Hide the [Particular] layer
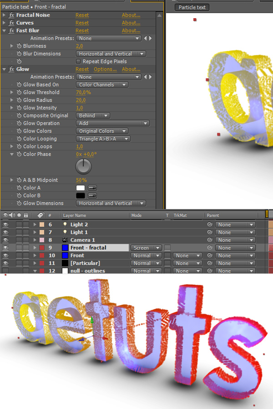Viewport: 273px width, 409px height. (x=5, y=263)
